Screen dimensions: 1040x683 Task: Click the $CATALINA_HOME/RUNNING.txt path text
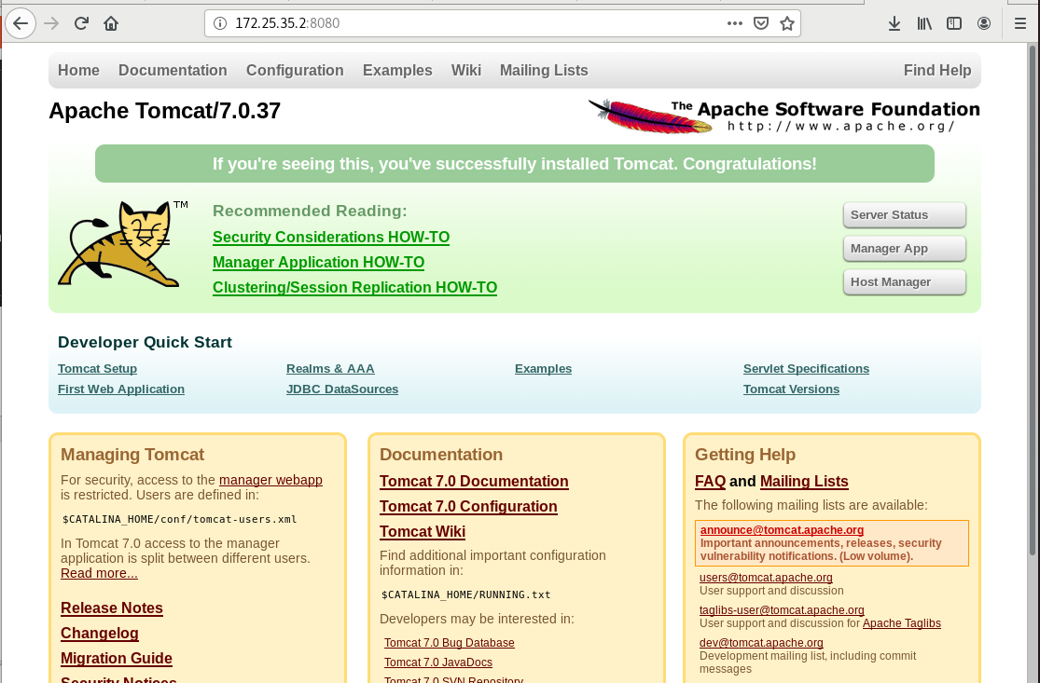pos(465,594)
